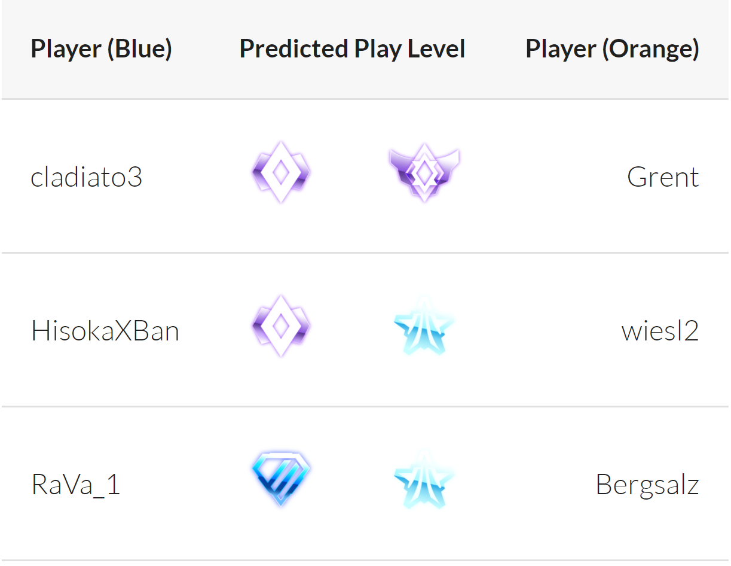731x566 pixels.
Task: Choose the RaVa_1 player name
Action: [76, 484]
